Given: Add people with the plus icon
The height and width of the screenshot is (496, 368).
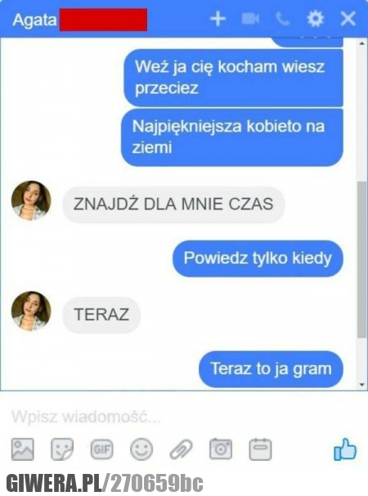Looking at the screenshot, I should pos(218,20).
